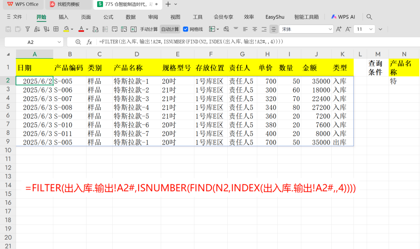The width and height of the screenshot is (420, 249).
Task: Open the 效率 Efficiency tab
Action: [249, 17]
